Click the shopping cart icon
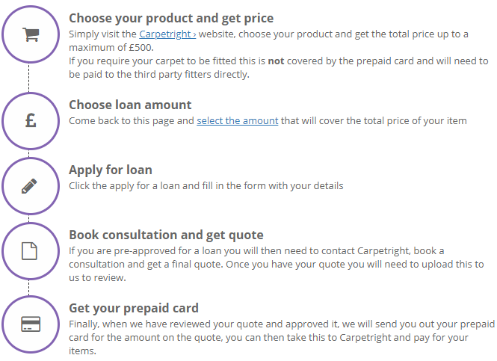This screenshot has width=497, height=361. click(31, 34)
